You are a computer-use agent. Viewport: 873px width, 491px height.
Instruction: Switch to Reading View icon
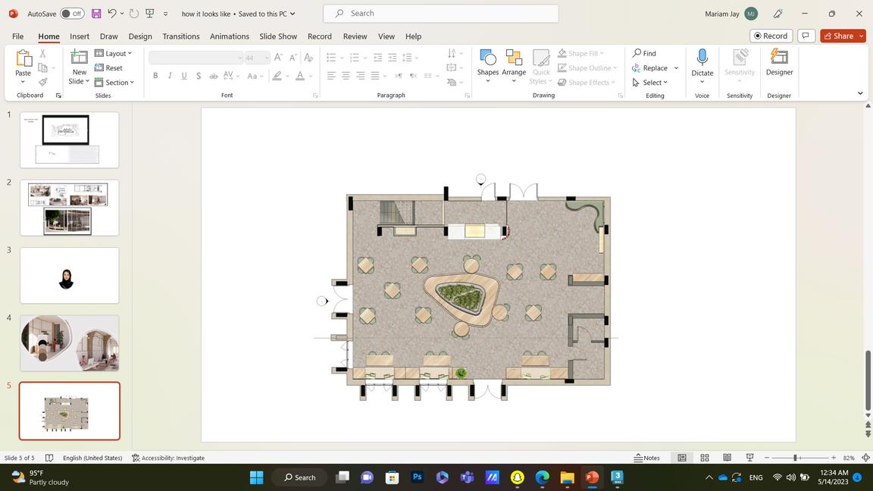(x=727, y=458)
